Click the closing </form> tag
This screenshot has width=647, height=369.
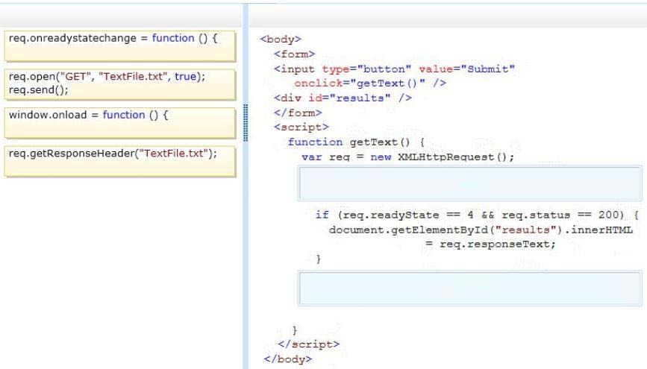298,113
